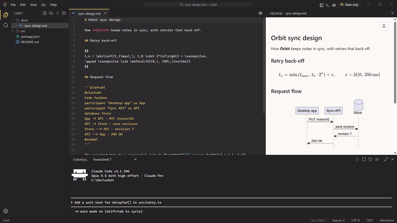Close the sync-design.md editor tab
Screen dimensions: 397x223
coord(105,13)
